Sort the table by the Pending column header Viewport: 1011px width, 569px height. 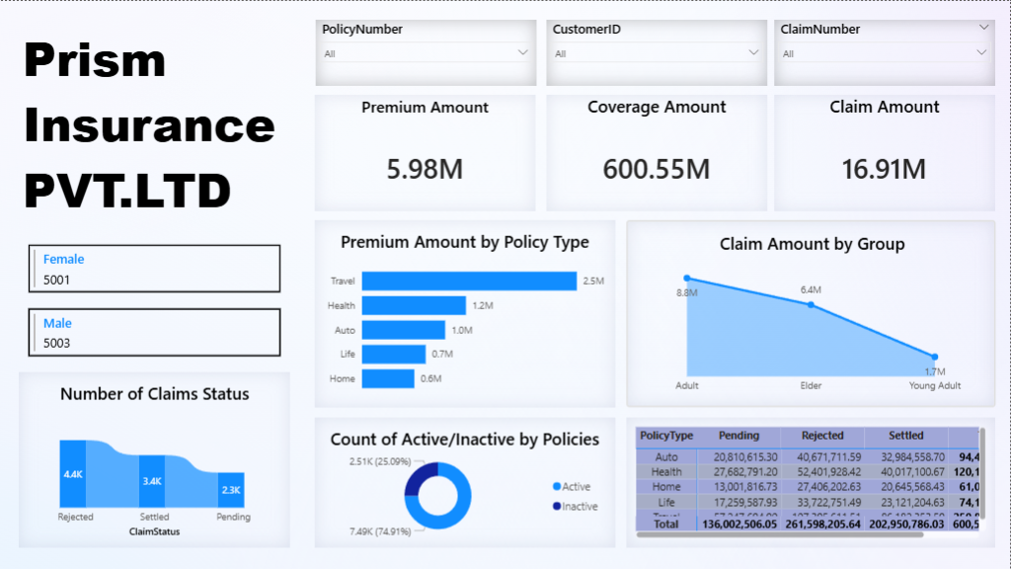739,436
